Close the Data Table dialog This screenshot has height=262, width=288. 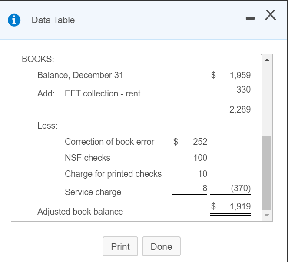pyautogui.click(x=270, y=15)
